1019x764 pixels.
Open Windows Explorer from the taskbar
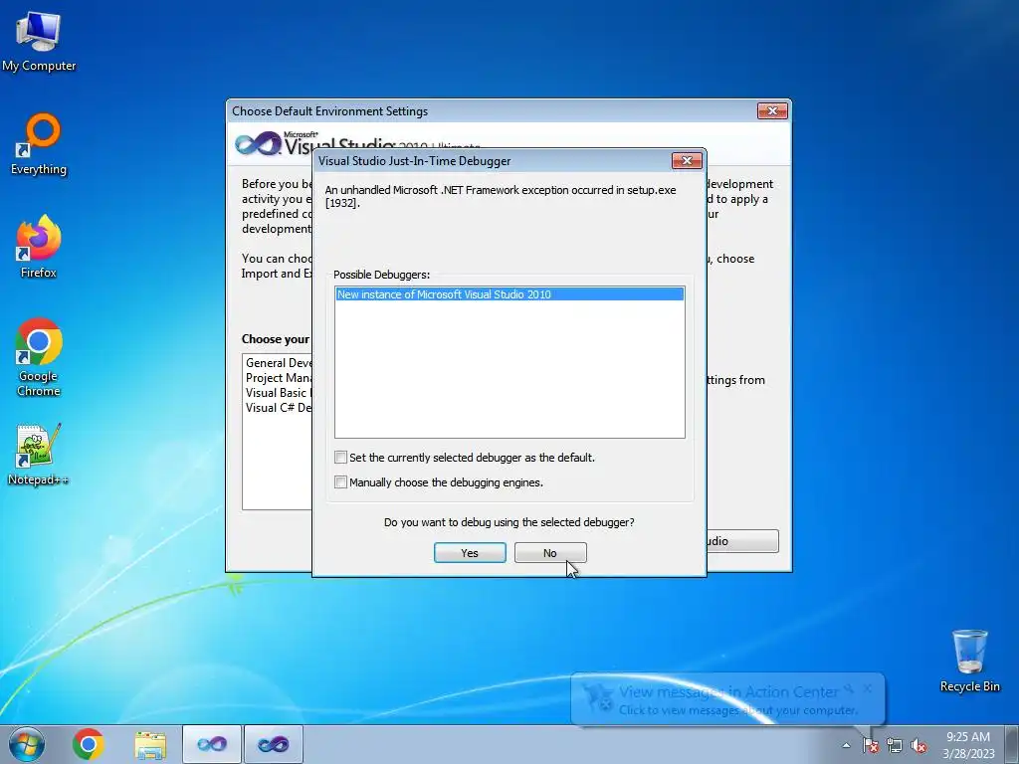click(x=150, y=745)
